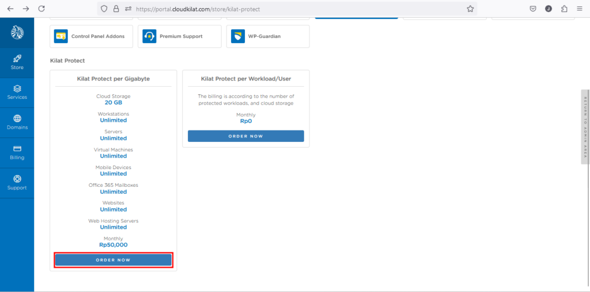590x292 pixels.
Task: Go back with browser back arrow
Action: coord(10,9)
